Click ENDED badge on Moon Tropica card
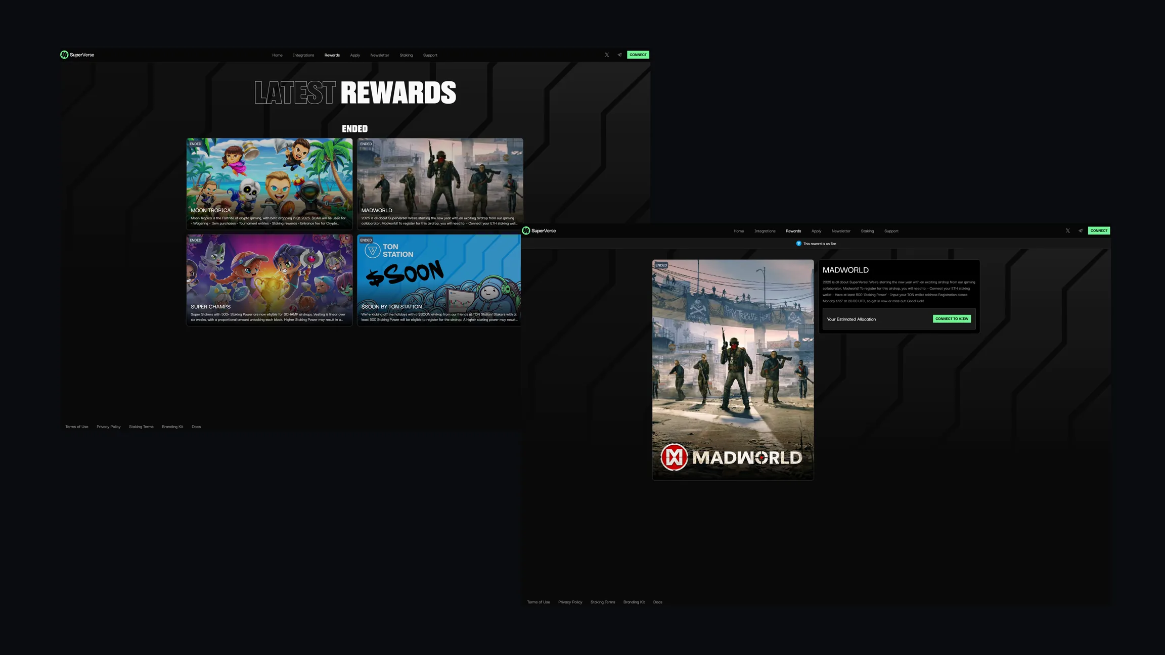1165x655 pixels. pos(195,144)
